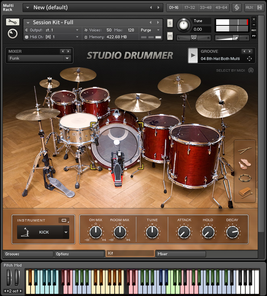Screen dimensions: 267x296
Task: Switch to the Mixer tab
Action: tap(181, 254)
